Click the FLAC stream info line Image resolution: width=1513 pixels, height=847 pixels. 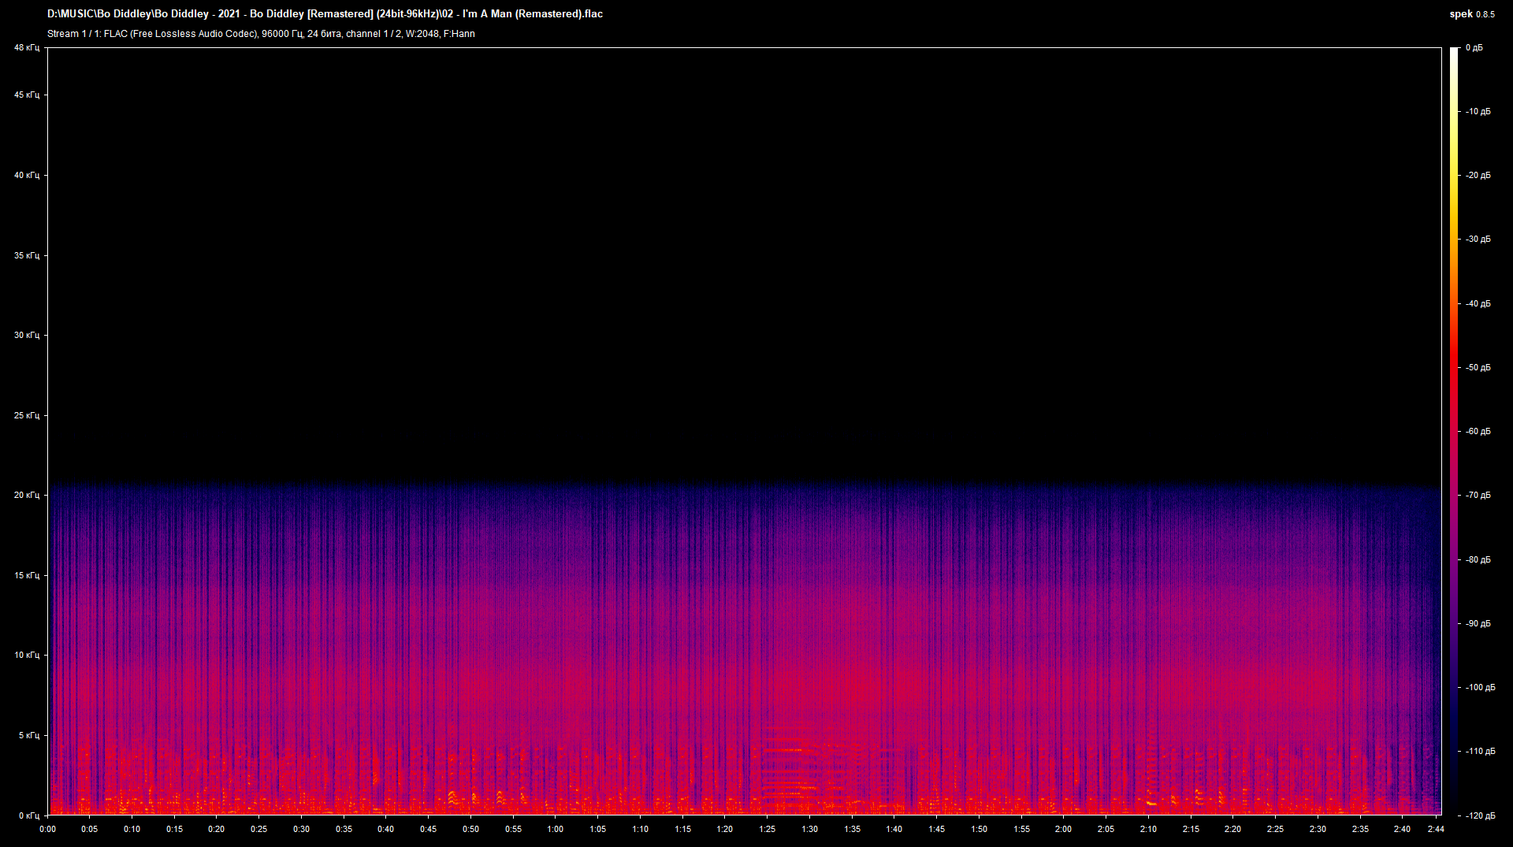(x=261, y=34)
